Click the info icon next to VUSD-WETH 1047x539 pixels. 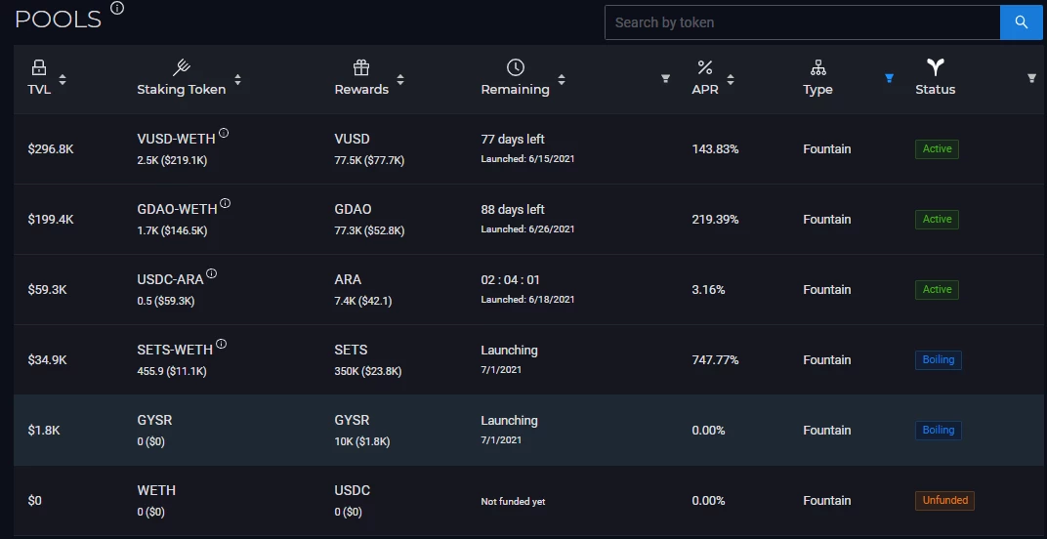(x=224, y=133)
